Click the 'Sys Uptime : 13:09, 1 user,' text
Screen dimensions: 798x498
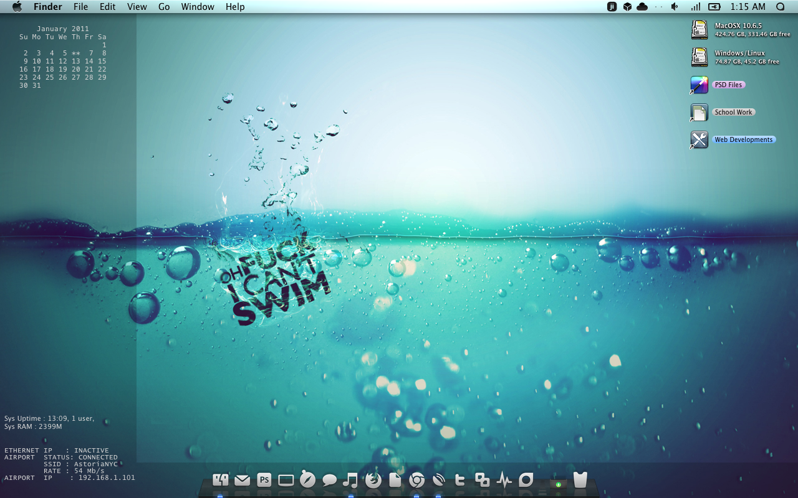pyautogui.click(x=49, y=419)
